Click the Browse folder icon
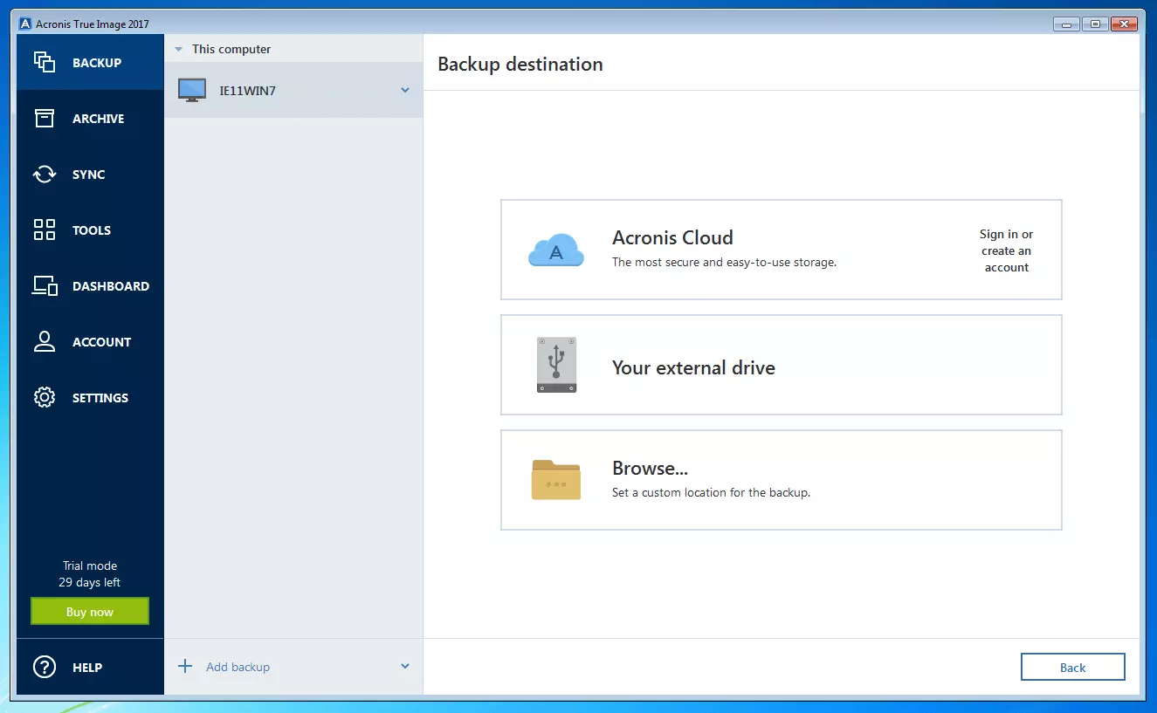 556,480
